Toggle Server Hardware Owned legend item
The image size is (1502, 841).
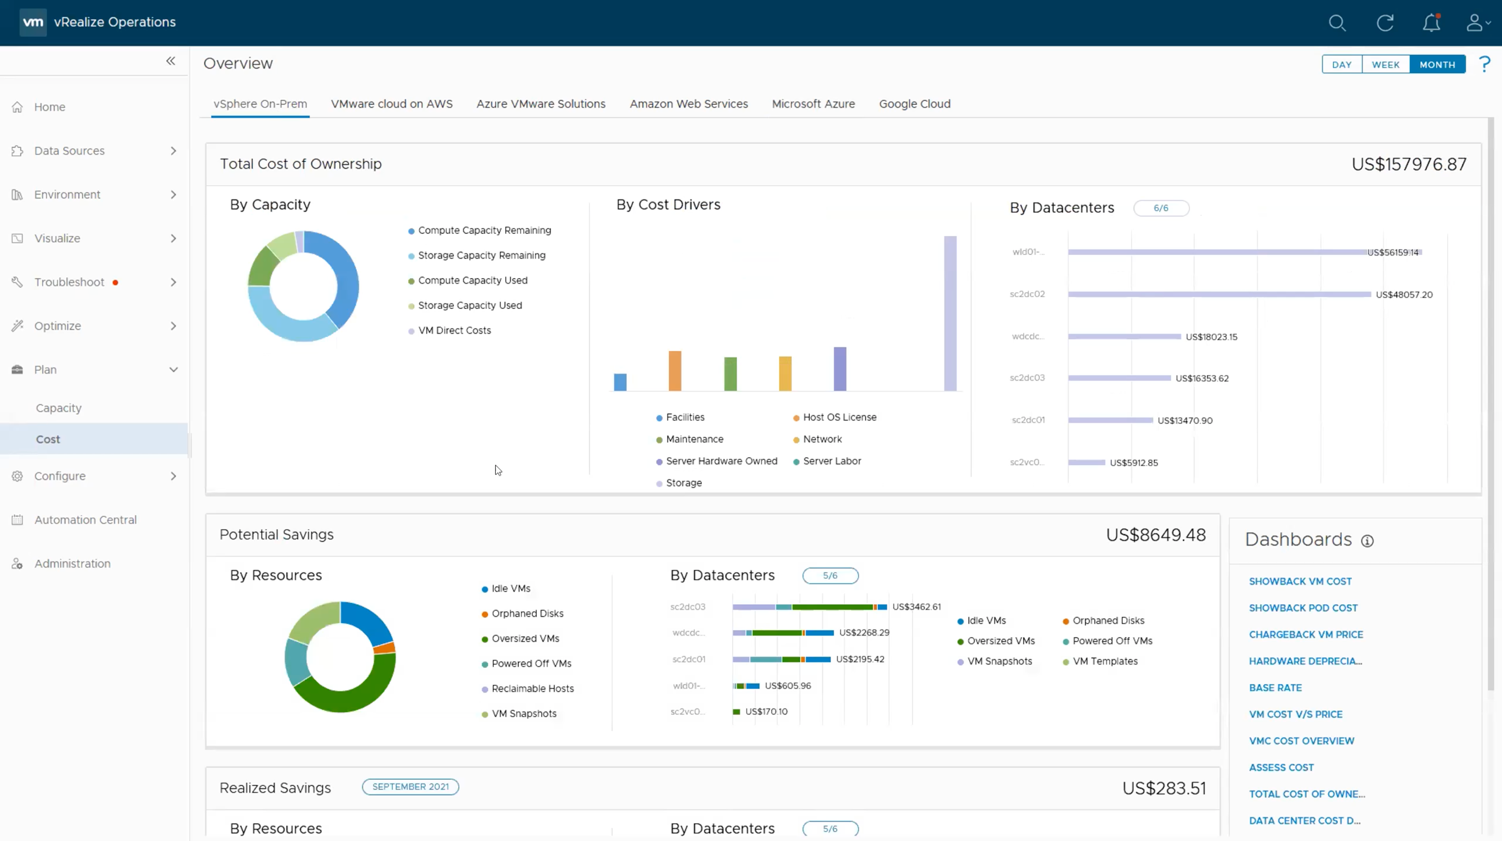[x=717, y=461]
